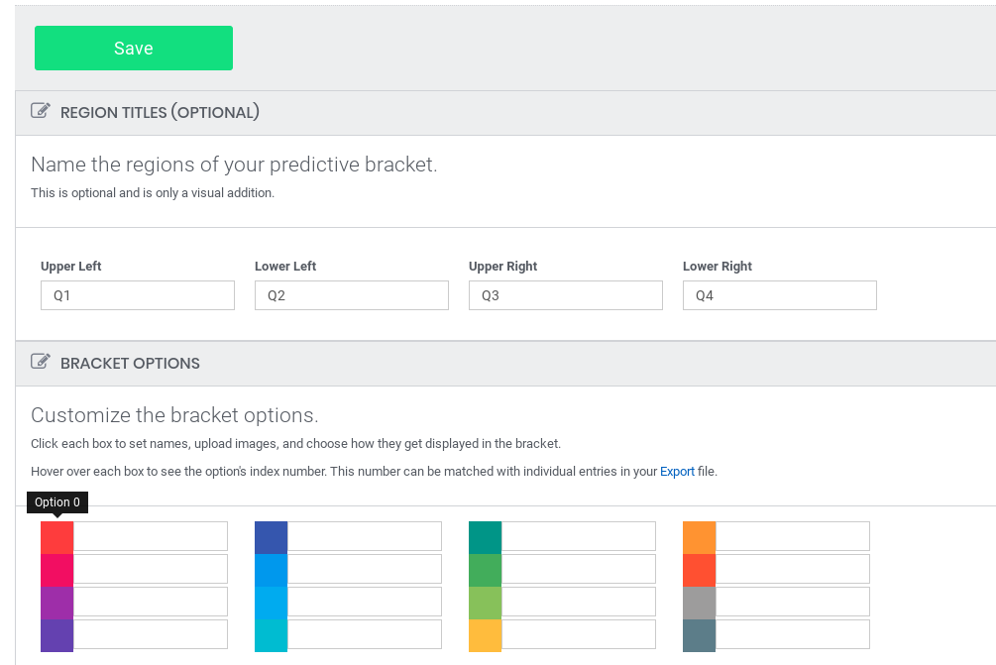Image resolution: width=996 pixels, height=665 pixels.
Task: Select the indigo blue color box
Action: (x=272, y=537)
